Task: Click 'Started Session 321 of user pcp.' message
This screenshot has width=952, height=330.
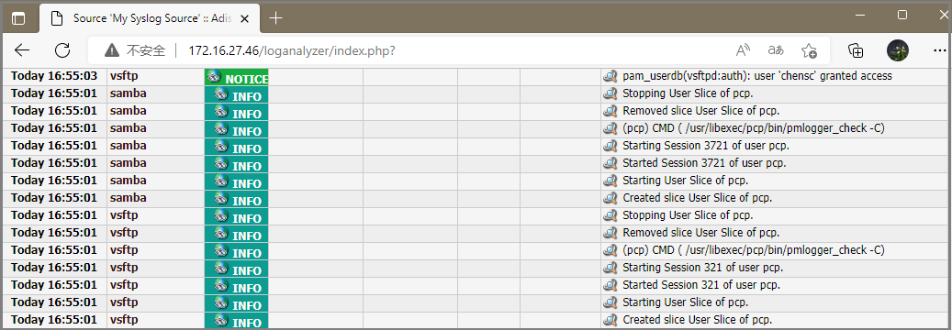Action: (701, 285)
